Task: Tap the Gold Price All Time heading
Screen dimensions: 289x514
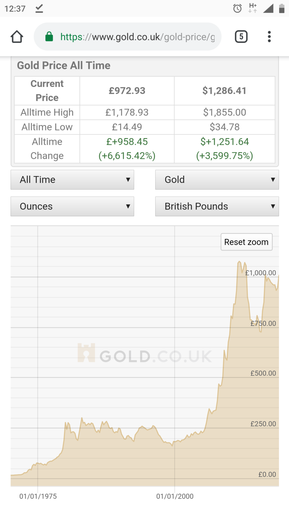Action: click(x=64, y=66)
